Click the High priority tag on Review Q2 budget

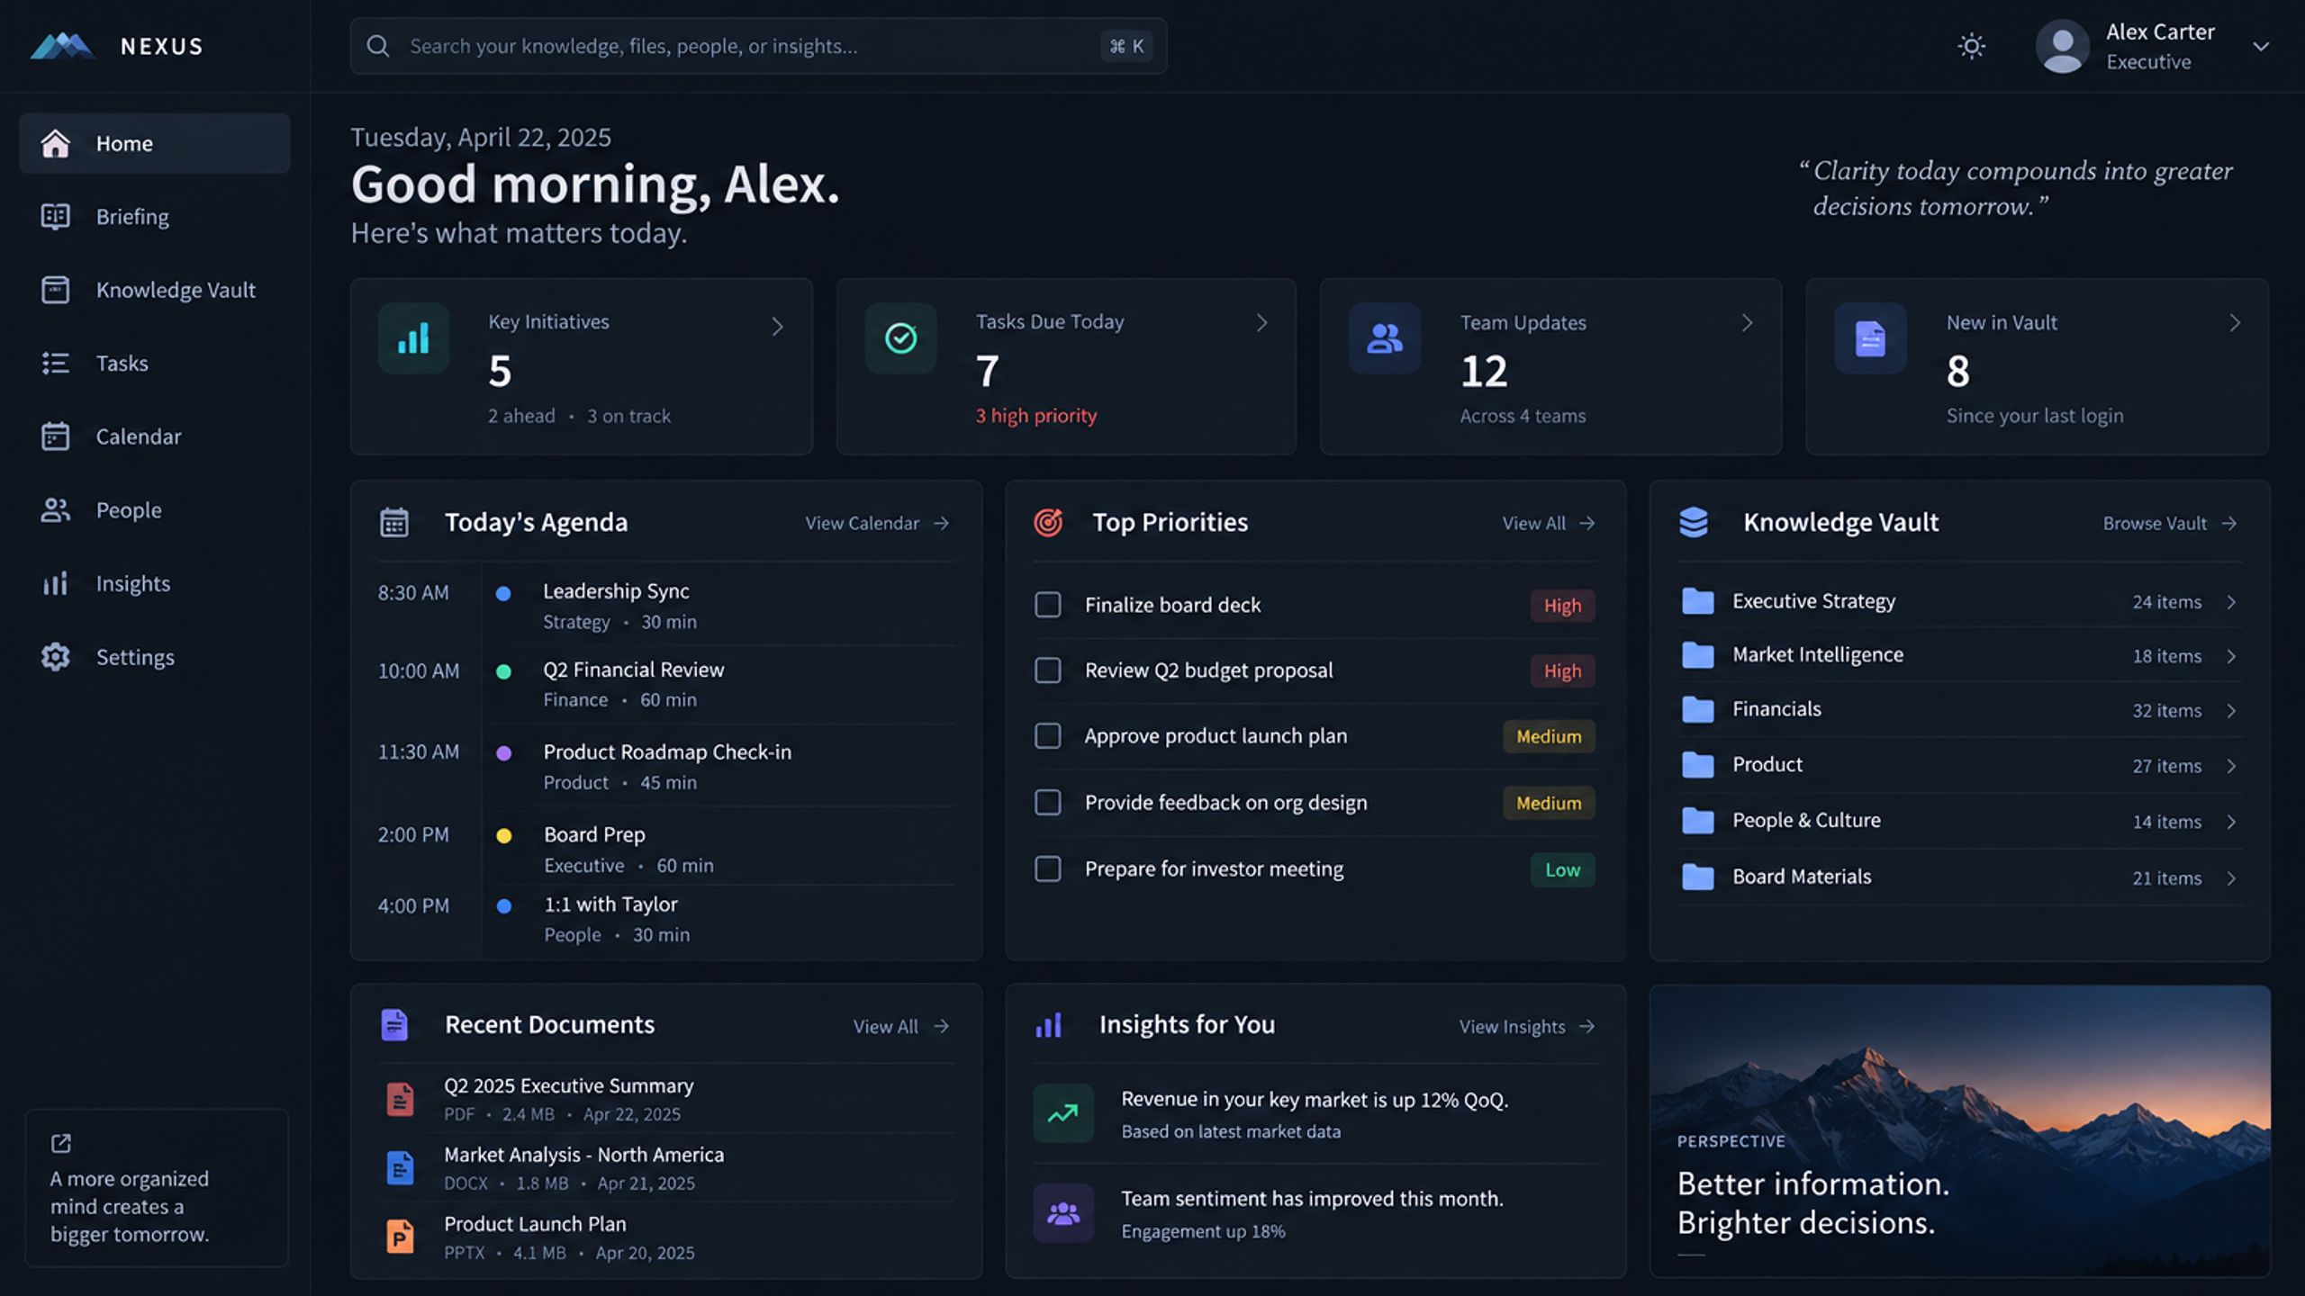[1562, 670]
